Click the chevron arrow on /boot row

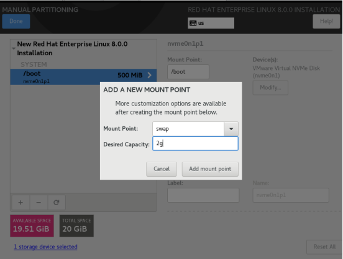(x=150, y=75)
